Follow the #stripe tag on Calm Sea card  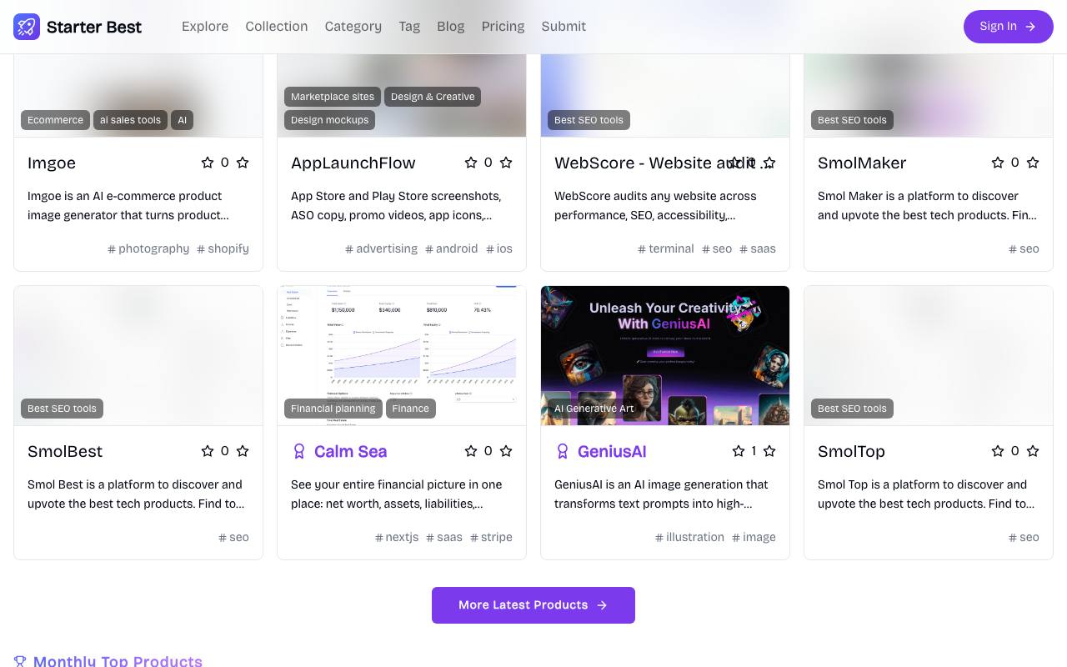tap(492, 537)
